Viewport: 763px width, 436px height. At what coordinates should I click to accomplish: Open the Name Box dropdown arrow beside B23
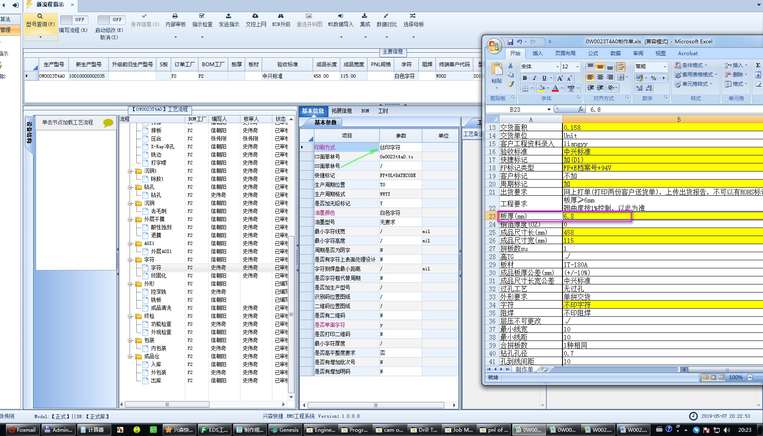coord(549,110)
